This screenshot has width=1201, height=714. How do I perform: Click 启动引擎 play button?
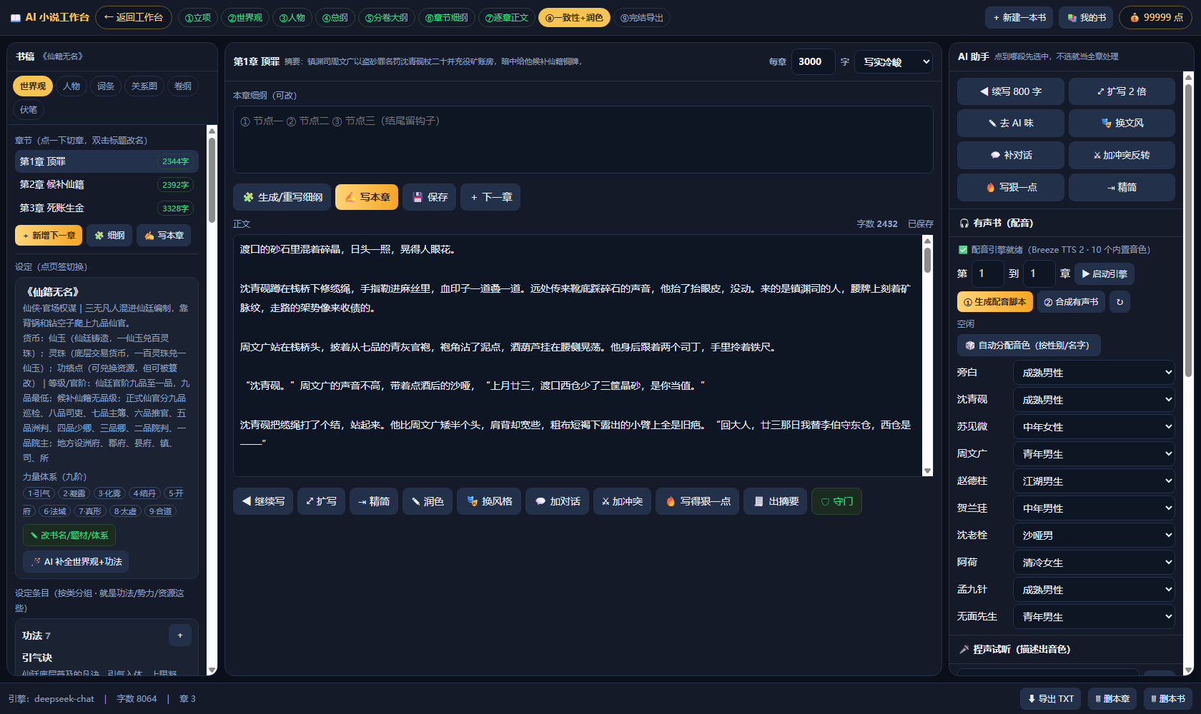click(x=1104, y=273)
